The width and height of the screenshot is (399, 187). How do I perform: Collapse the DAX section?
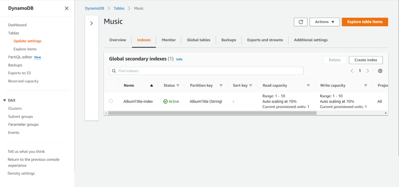pos(5,100)
